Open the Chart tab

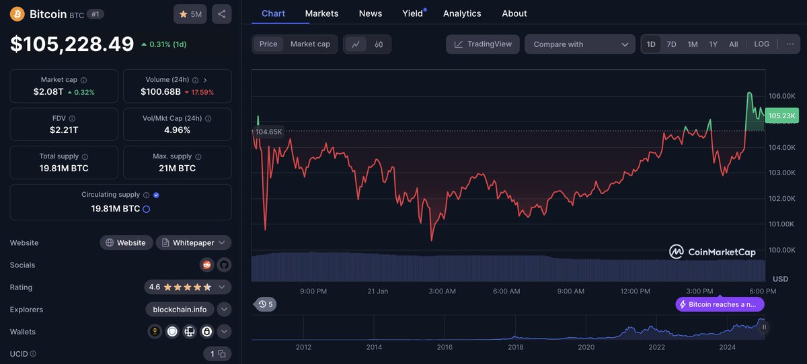(273, 13)
